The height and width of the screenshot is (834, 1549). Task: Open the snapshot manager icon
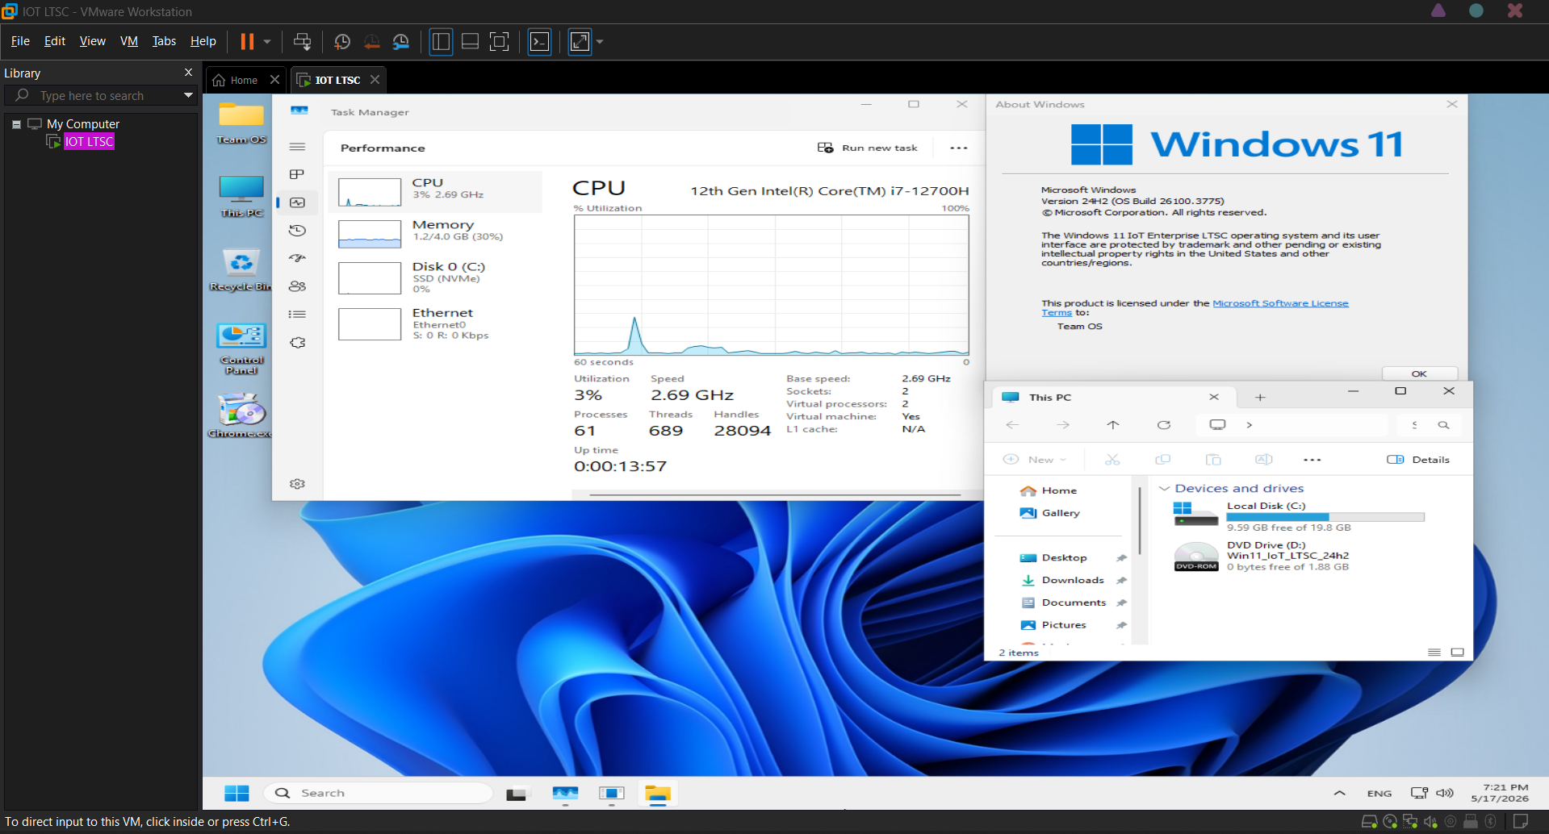tap(401, 41)
